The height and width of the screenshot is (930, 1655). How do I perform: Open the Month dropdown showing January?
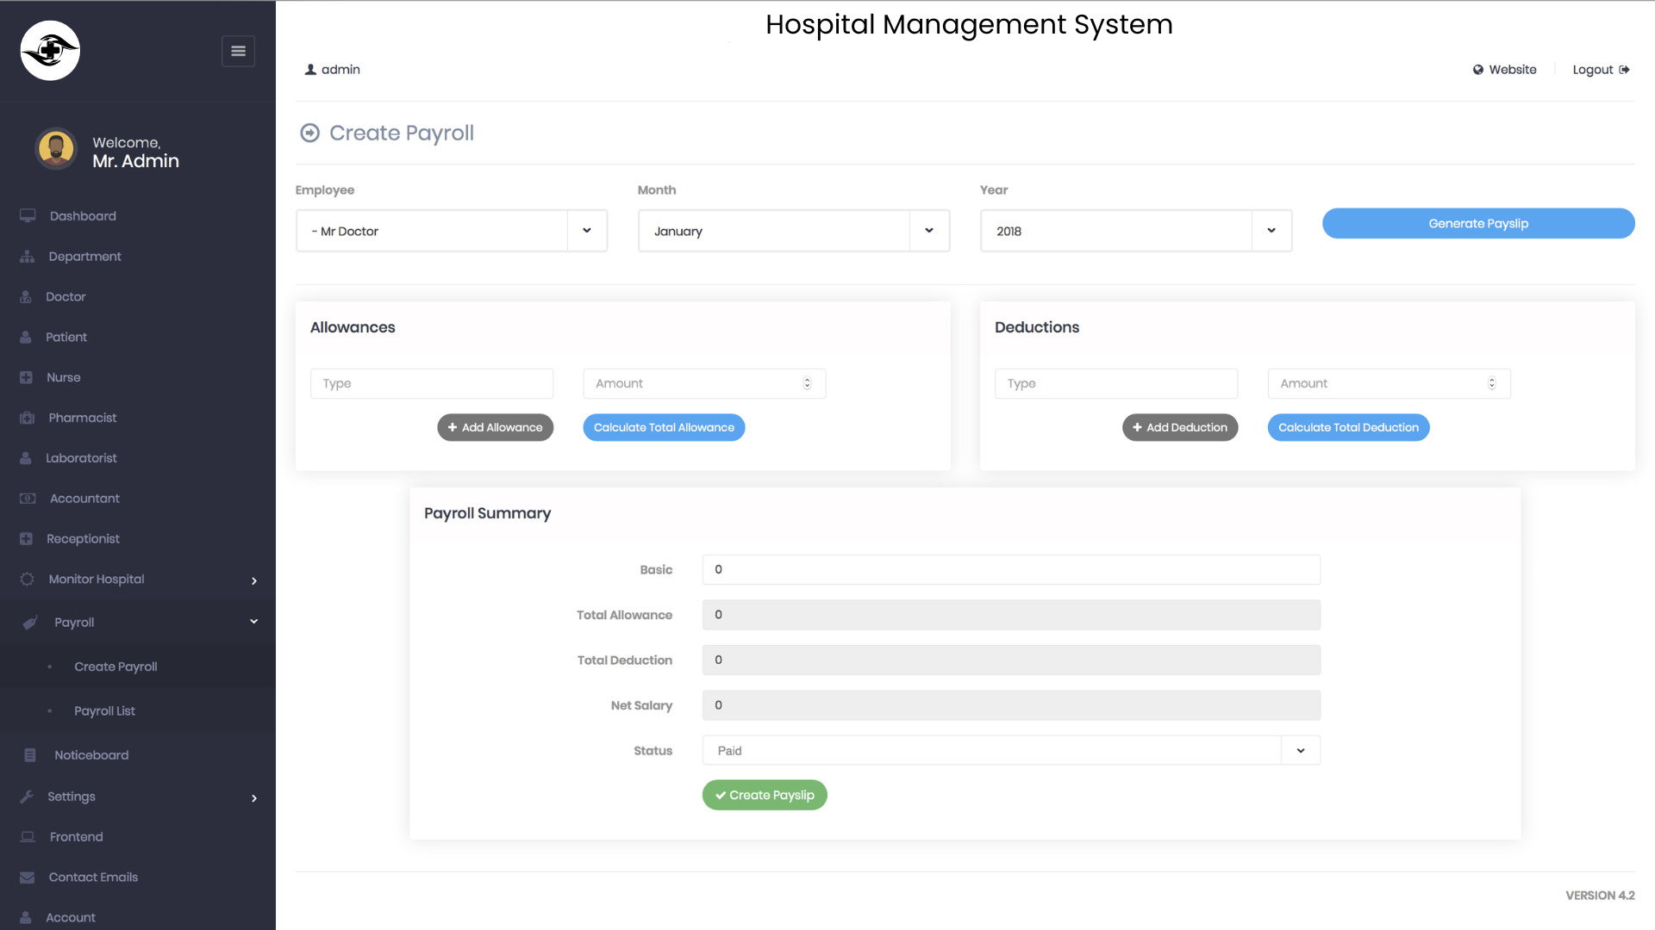pyautogui.click(x=793, y=231)
